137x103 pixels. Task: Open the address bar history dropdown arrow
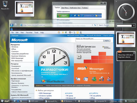tap(92, 25)
